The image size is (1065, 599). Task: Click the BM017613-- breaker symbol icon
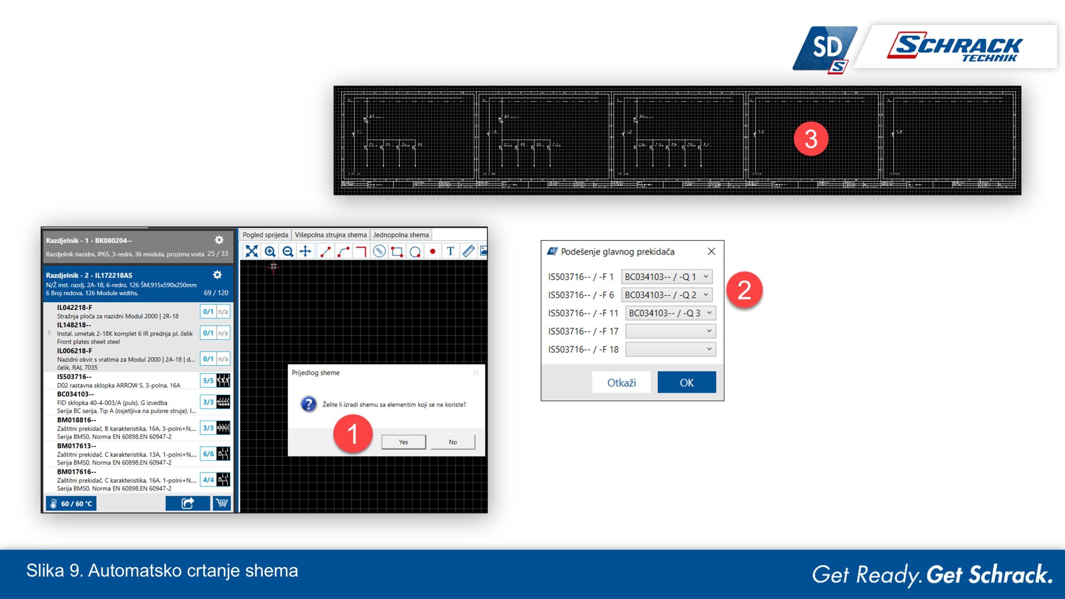(223, 453)
